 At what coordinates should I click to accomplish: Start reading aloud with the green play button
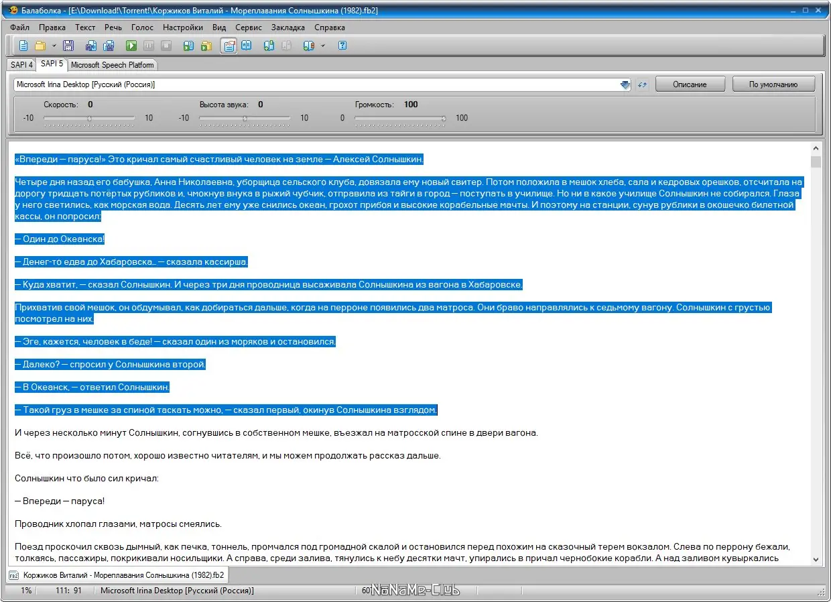tap(131, 46)
